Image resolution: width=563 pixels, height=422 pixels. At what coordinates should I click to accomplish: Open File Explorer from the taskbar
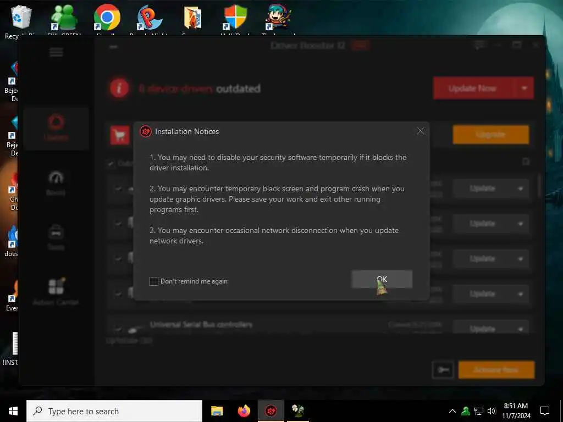[217, 411]
